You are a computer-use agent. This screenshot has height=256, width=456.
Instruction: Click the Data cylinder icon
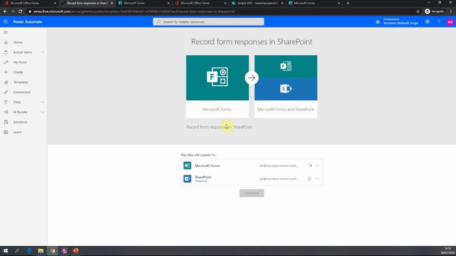pyautogui.click(x=6, y=102)
